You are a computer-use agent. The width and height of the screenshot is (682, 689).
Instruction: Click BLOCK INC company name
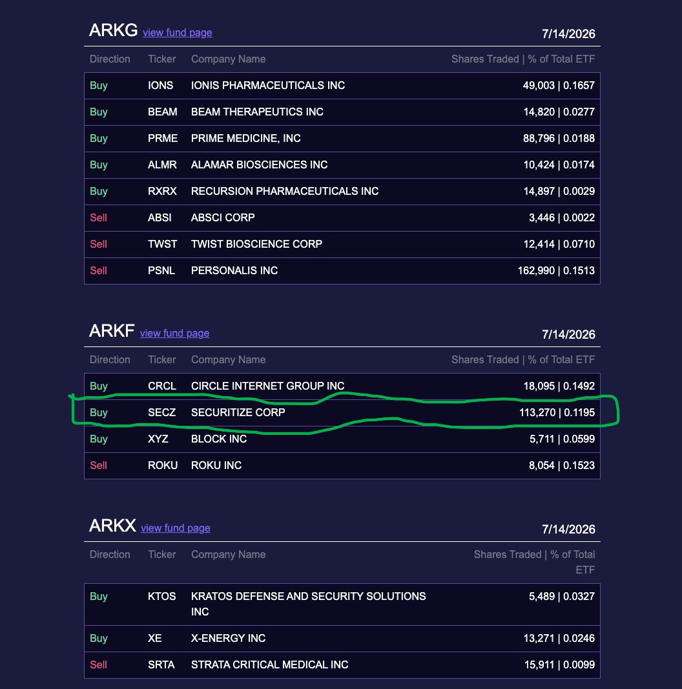tap(219, 439)
